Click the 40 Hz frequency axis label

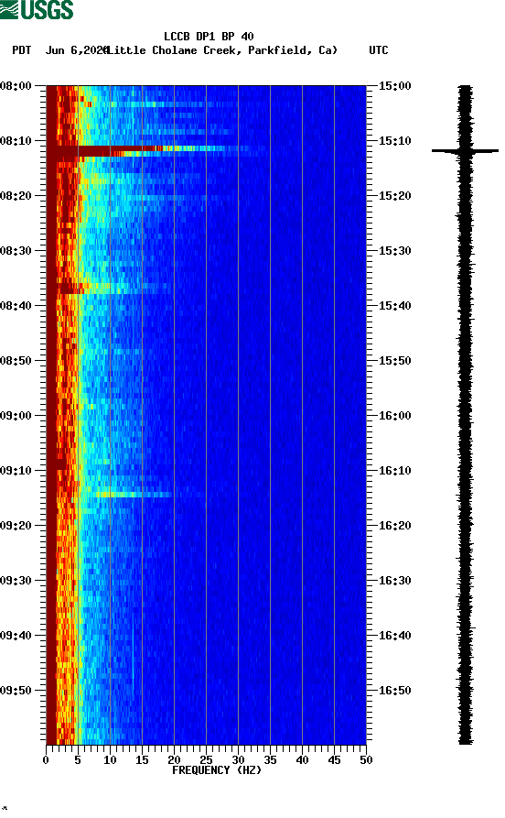pyautogui.click(x=302, y=760)
